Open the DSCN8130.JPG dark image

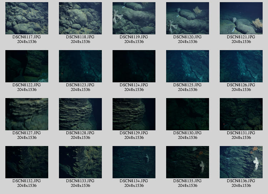point(188,114)
